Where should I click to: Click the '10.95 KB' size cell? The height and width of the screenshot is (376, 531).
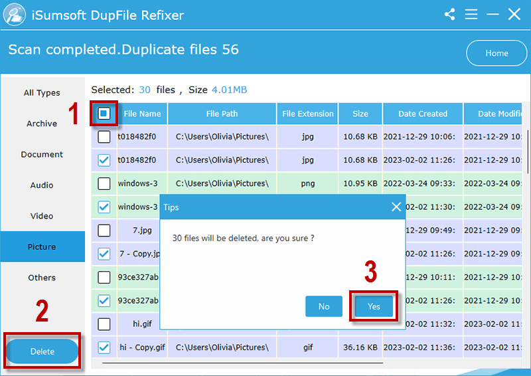pyautogui.click(x=360, y=183)
